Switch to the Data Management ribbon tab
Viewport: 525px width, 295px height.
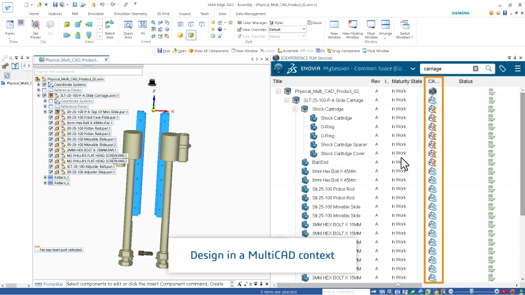[249, 13]
